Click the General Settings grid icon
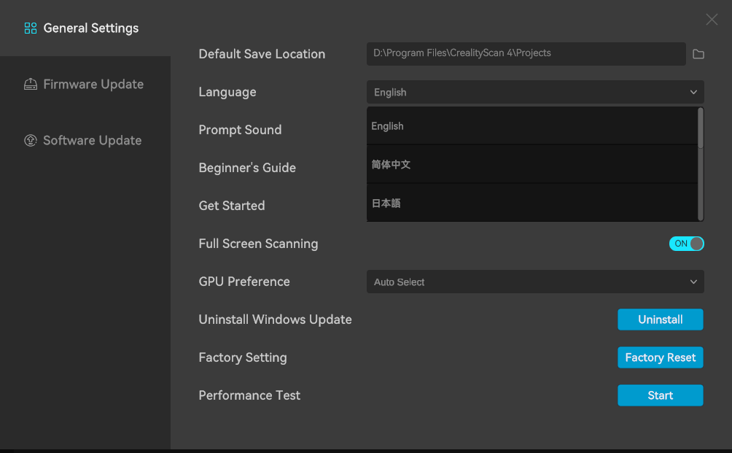The width and height of the screenshot is (732, 453). (31, 28)
